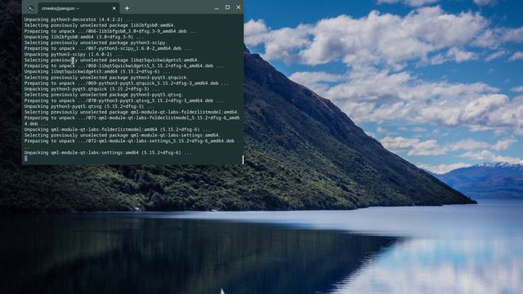Screen dimensions: 523x294
Task: Click the 'Preparing to unpack .../070-python3-pyqt5.qtsvg' line
Action: click(123, 100)
